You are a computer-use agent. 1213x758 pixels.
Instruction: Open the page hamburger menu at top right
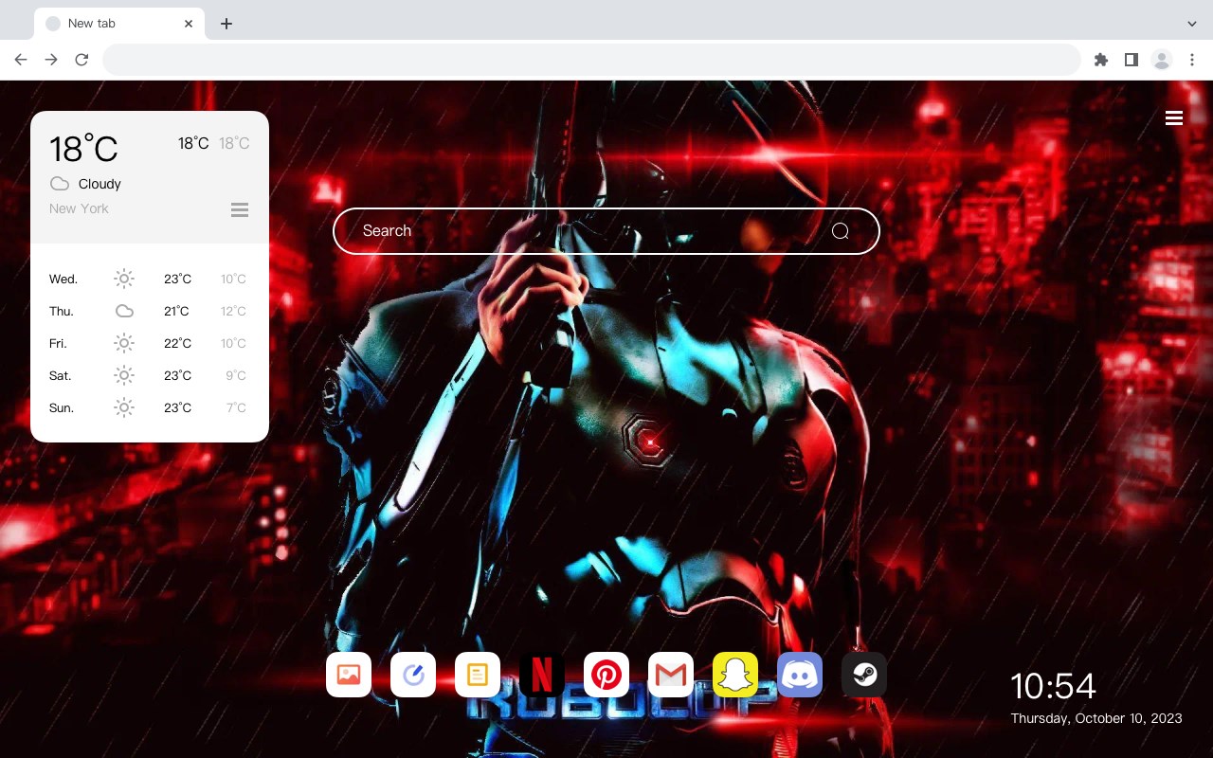[x=1174, y=117]
